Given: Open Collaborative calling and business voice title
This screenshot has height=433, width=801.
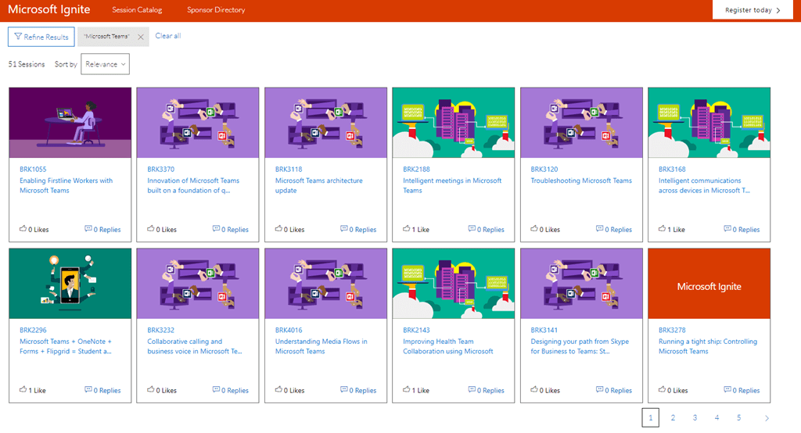Looking at the screenshot, I should (x=195, y=346).
